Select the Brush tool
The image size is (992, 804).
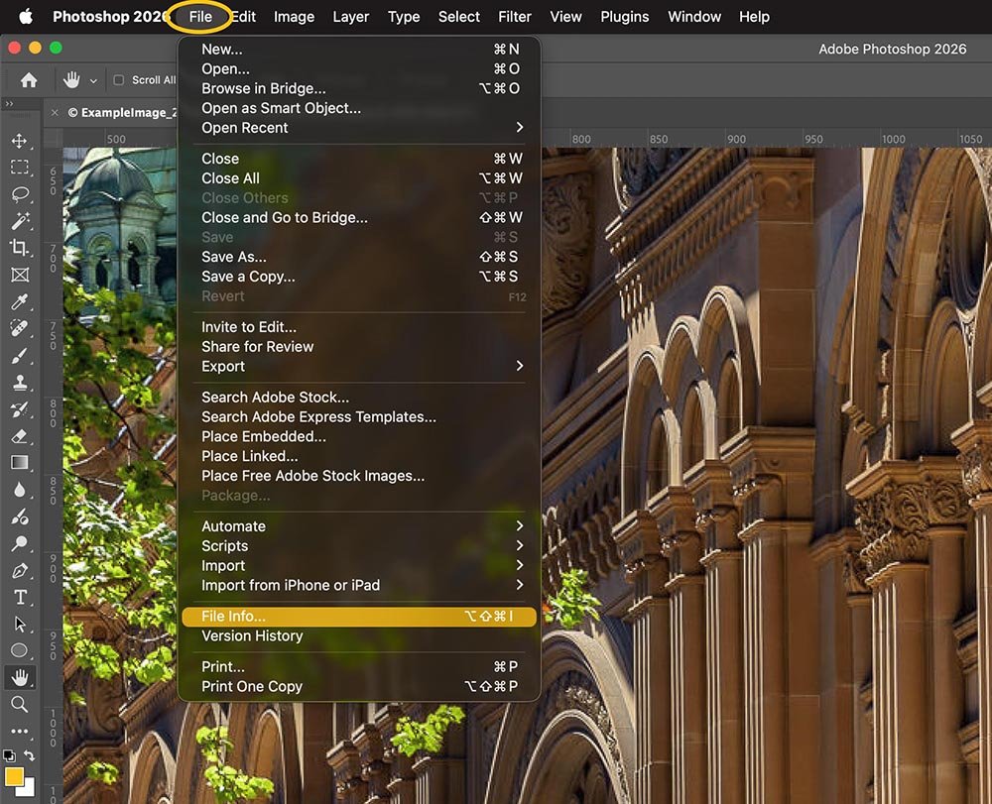(20, 355)
